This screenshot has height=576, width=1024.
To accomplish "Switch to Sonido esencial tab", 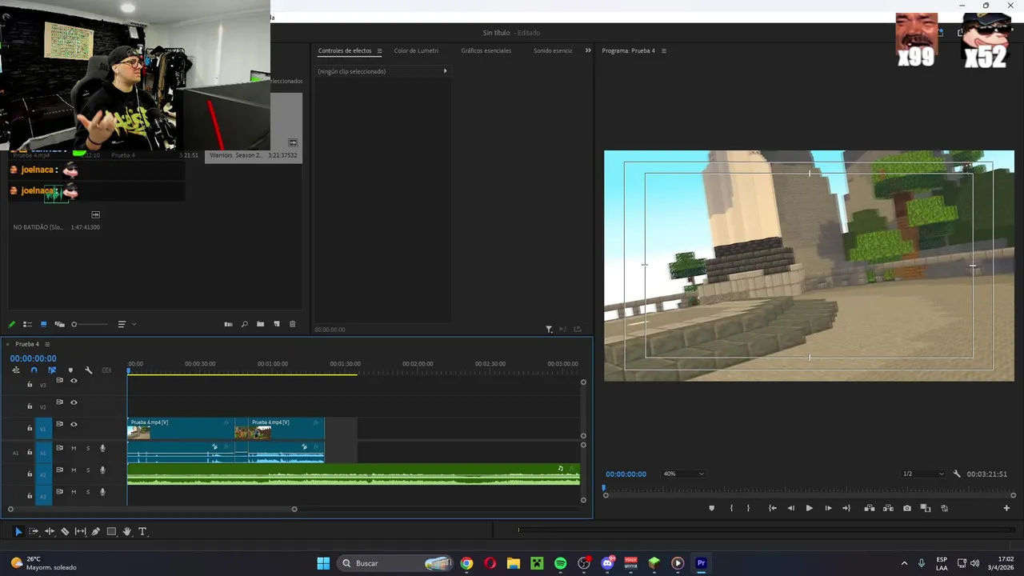I will click(x=553, y=50).
